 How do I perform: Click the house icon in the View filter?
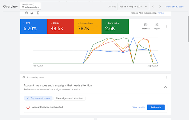tap(23, 7)
